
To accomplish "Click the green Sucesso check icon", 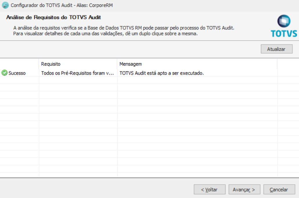I will [4, 73].
